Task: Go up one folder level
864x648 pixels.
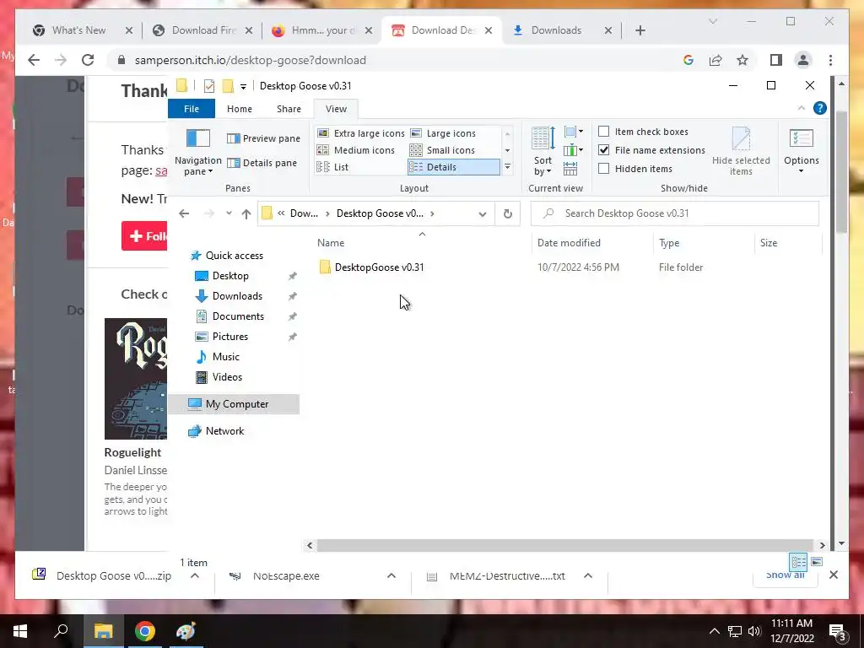Action: click(x=246, y=213)
